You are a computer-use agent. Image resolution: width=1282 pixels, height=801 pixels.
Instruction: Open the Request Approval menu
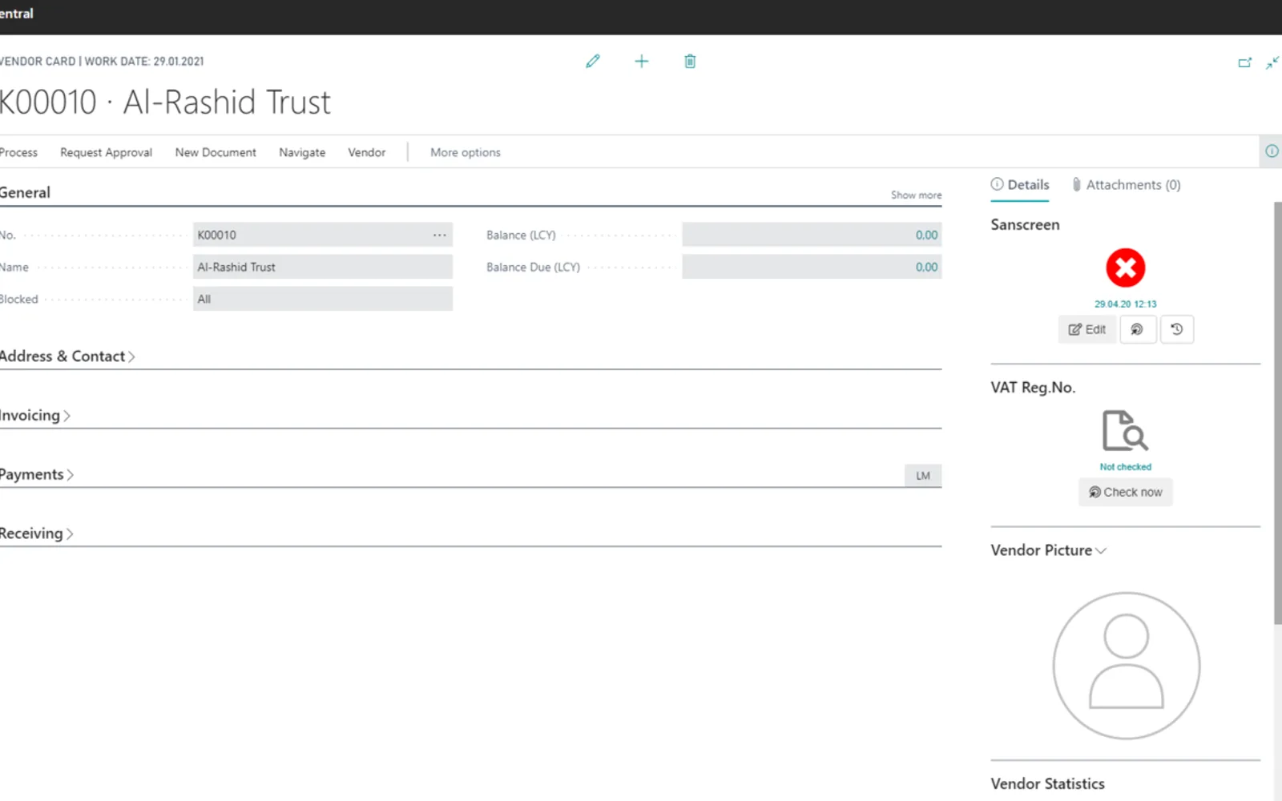pos(106,152)
